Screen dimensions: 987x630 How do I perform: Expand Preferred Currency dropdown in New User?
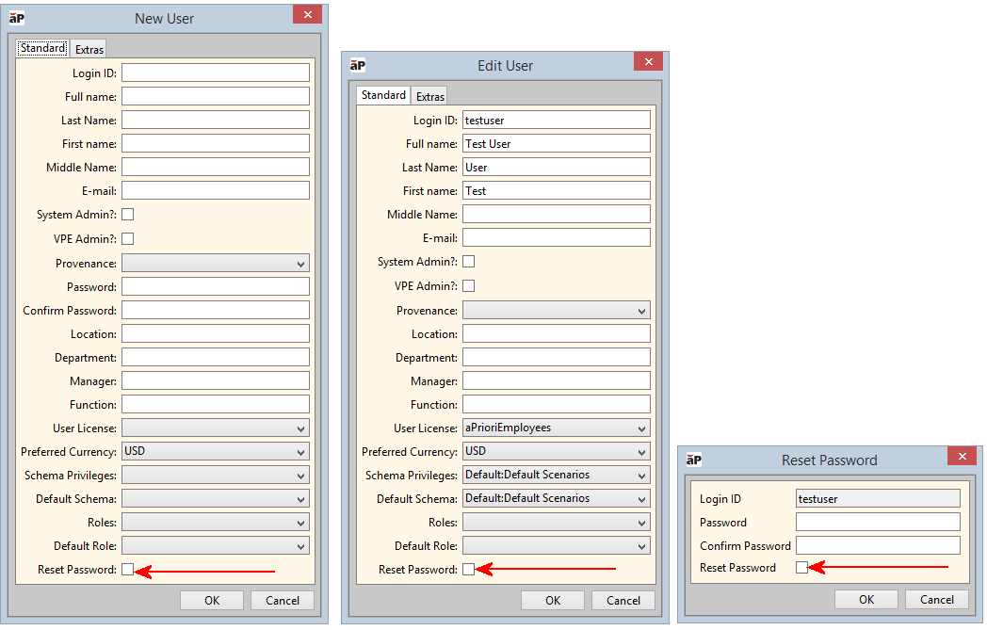[x=215, y=451]
